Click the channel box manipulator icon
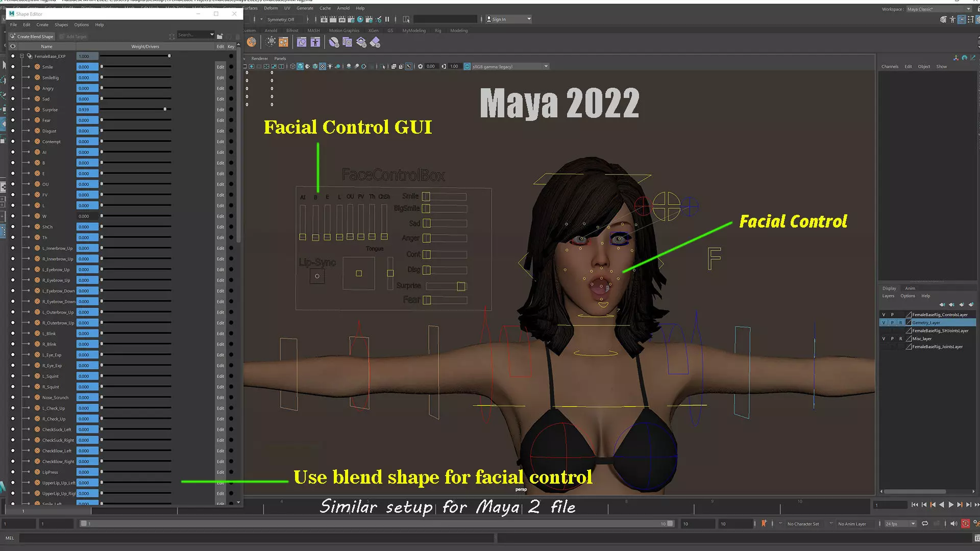This screenshot has height=551, width=980. point(956,58)
